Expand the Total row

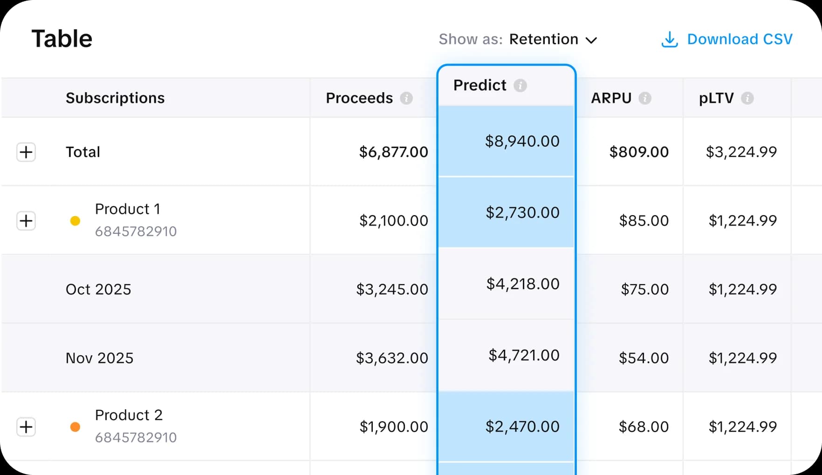pos(26,152)
